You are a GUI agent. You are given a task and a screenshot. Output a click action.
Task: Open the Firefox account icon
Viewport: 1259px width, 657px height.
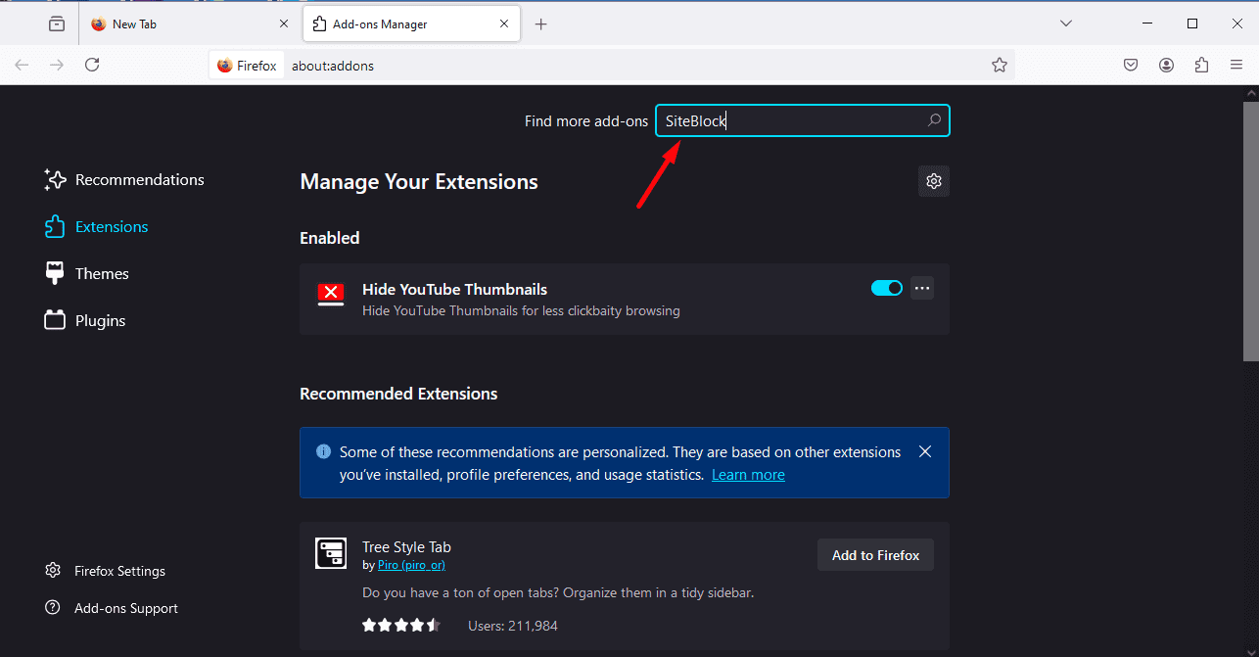pos(1166,66)
